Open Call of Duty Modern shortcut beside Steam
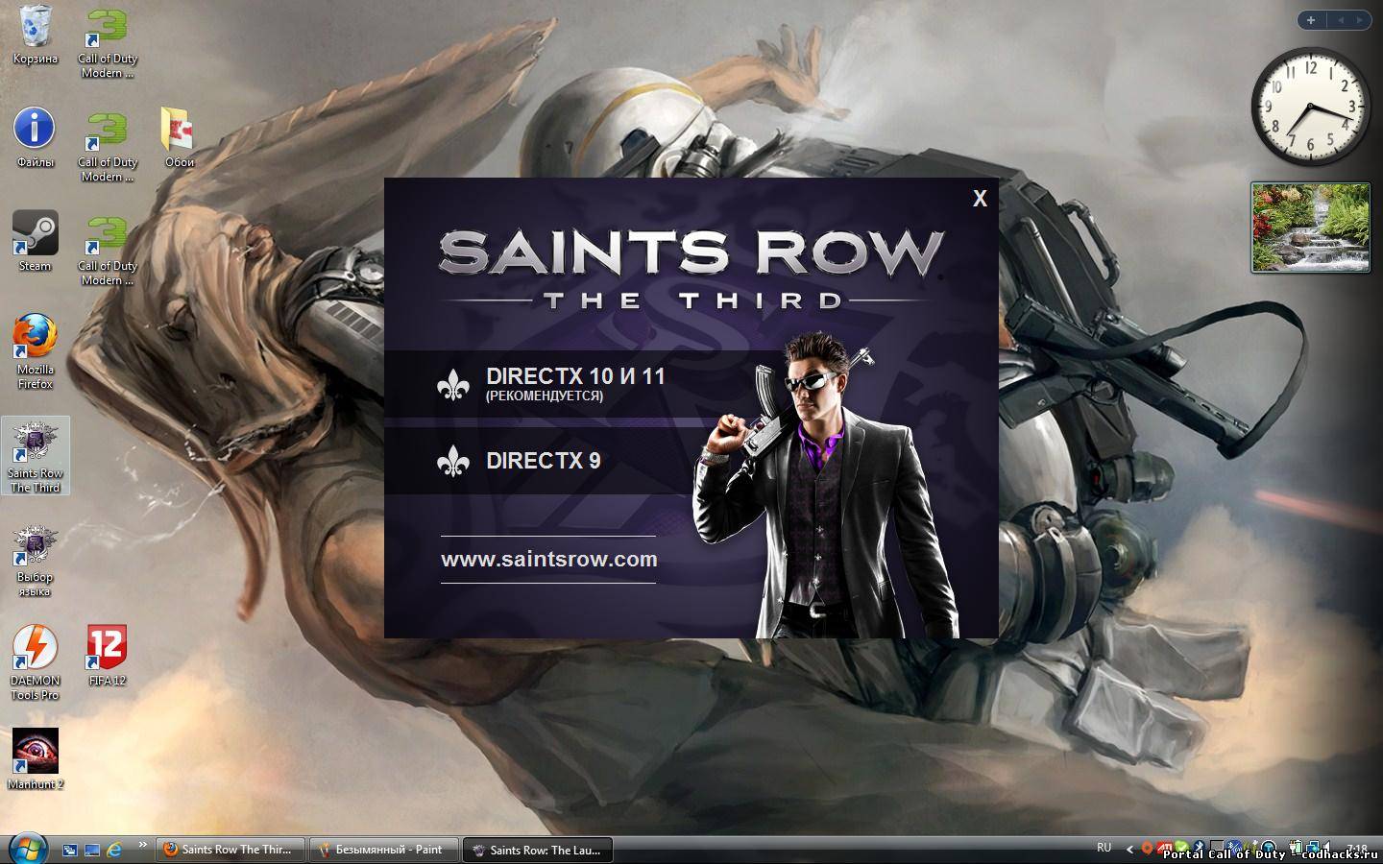Viewport: 1383px width, 864px height. click(108, 249)
